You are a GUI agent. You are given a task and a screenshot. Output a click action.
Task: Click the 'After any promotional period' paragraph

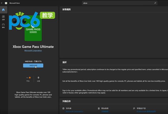[115, 71]
